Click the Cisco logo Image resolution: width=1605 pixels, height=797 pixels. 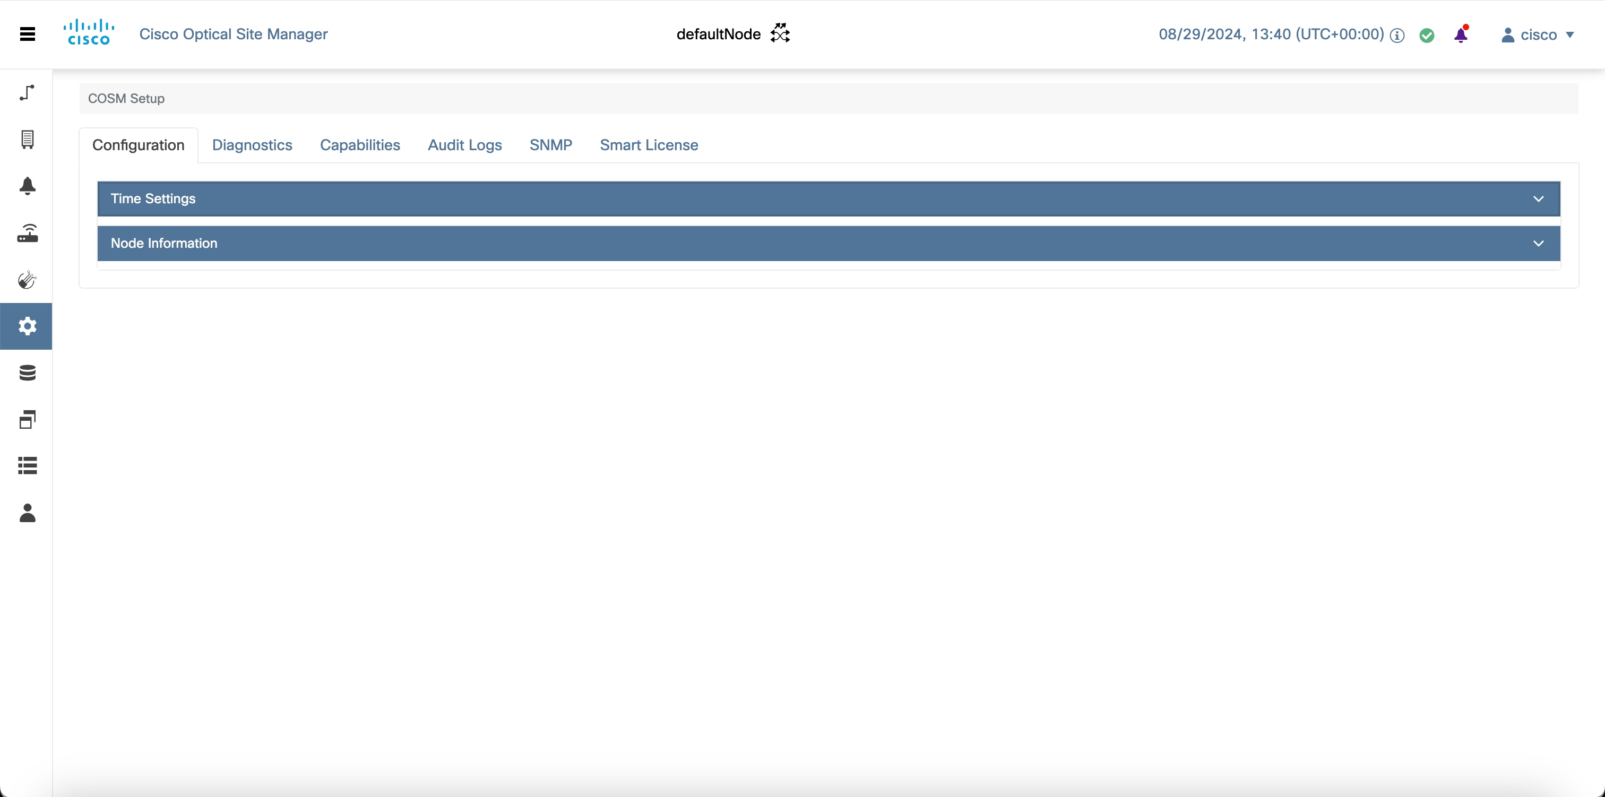tap(89, 32)
